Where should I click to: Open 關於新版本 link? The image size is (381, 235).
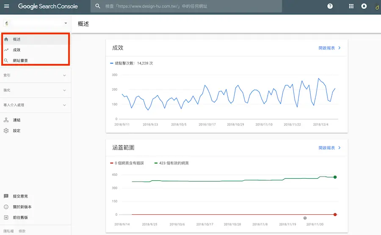point(22,207)
